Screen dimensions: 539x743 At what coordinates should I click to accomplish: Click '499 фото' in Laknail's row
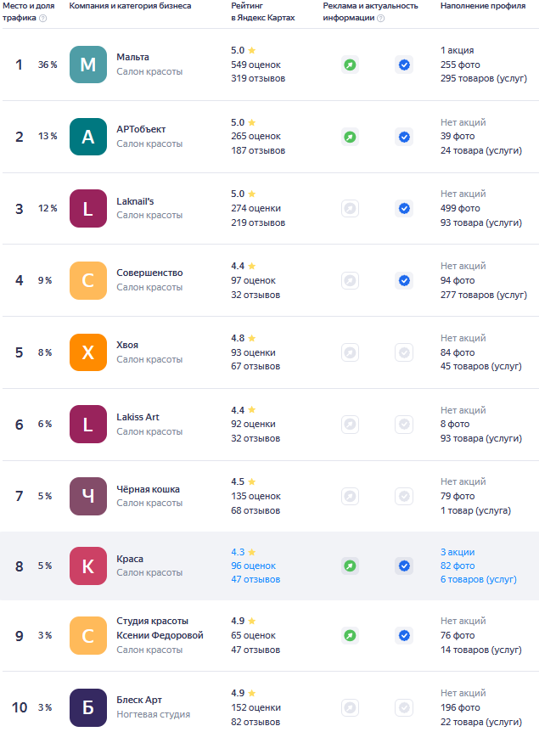[x=460, y=209]
